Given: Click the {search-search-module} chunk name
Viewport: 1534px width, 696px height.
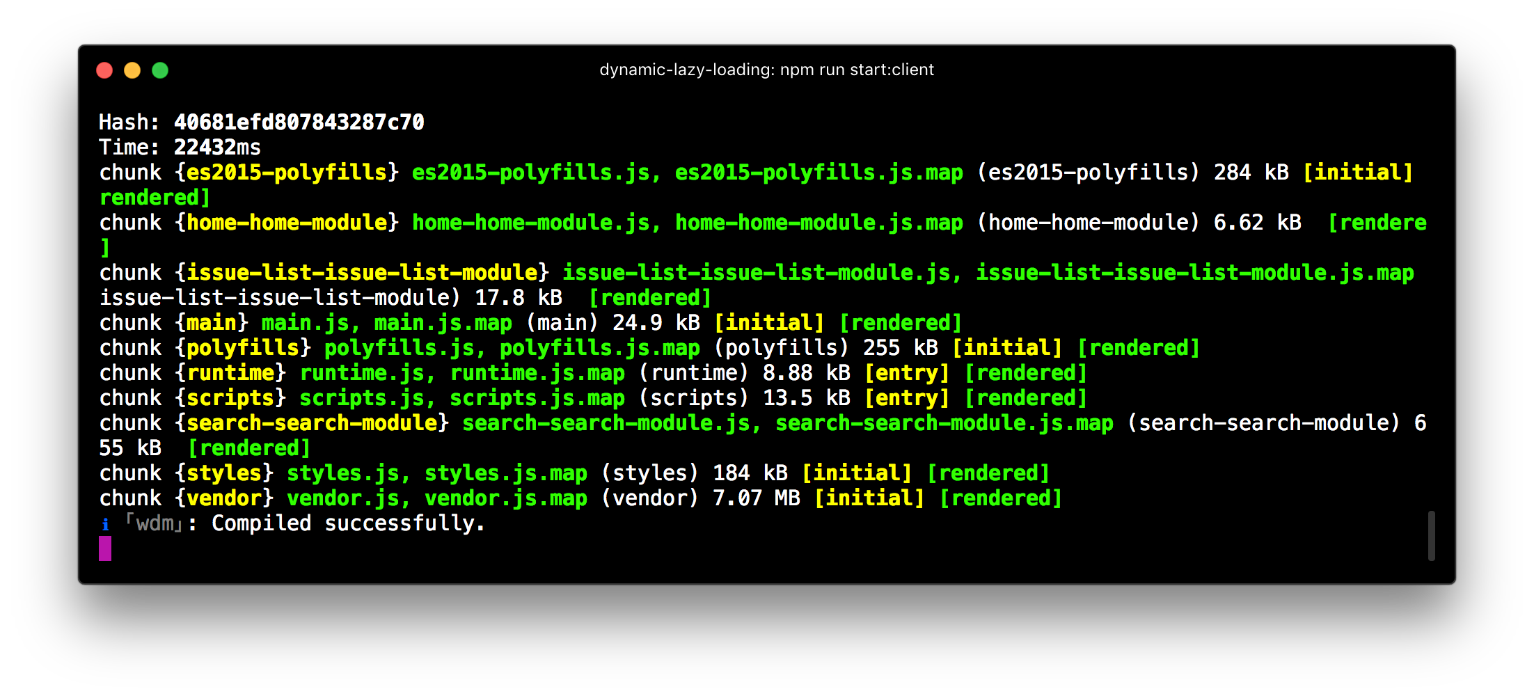Looking at the screenshot, I should pos(312,423).
